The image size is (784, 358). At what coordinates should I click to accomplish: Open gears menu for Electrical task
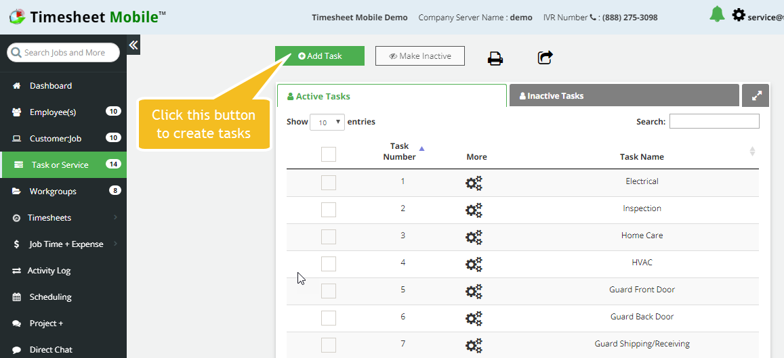[474, 183]
